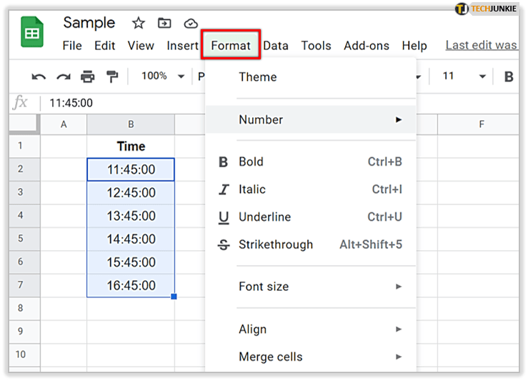Click the redo arrow icon
The width and height of the screenshot is (528, 381).
click(64, 76)
